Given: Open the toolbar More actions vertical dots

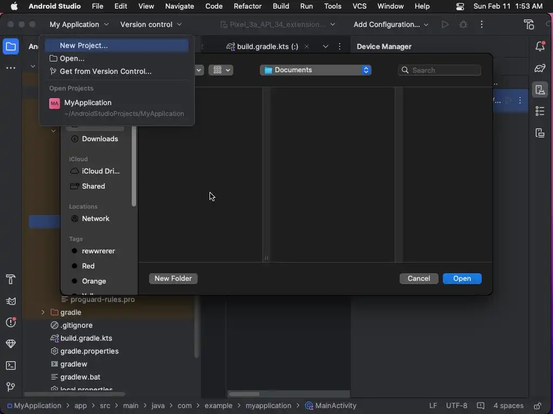Looking at the screenshot, I should (482, 24).
